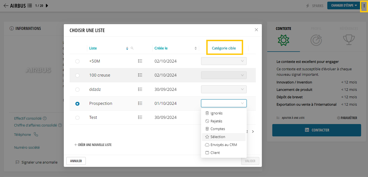Click the SPARKS lightning icon
This screenshot has width=368, height=177.
(307, 5)
